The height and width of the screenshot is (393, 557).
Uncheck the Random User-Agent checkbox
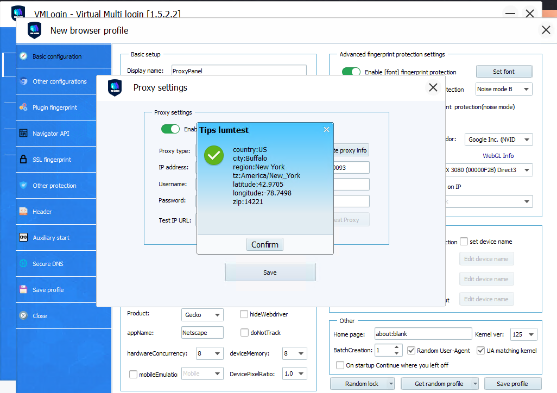[412, 351]
